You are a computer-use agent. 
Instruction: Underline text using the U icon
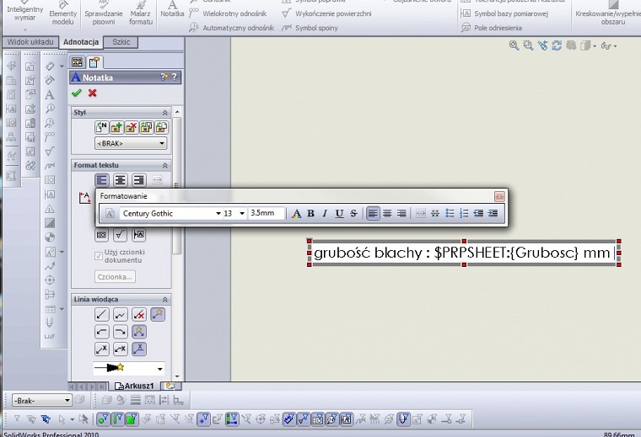point(339,214)
